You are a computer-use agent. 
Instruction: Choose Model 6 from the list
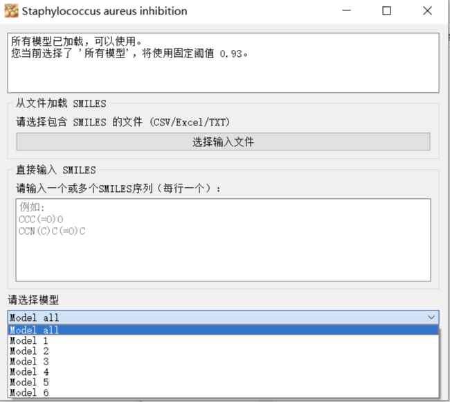click(x=223, y=392)
